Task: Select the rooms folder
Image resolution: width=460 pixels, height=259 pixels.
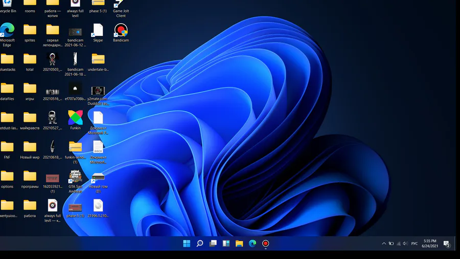Action: coord(30,7)
